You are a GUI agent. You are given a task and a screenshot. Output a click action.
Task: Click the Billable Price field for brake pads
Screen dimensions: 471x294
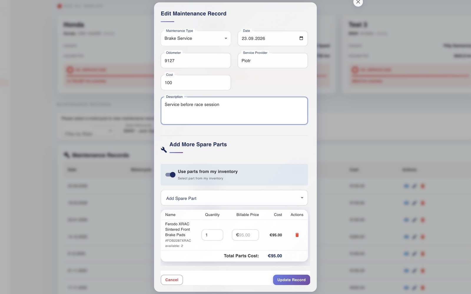point(245,235)
